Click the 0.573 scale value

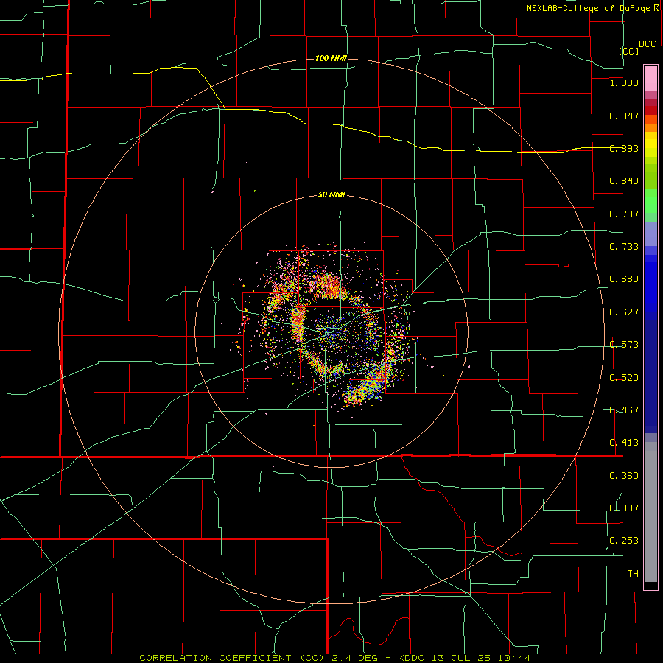624,345
